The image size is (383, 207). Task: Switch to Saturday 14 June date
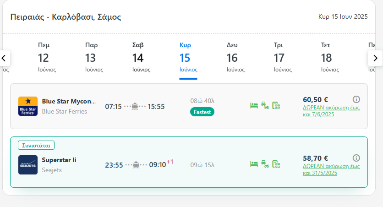pos(138,58)
